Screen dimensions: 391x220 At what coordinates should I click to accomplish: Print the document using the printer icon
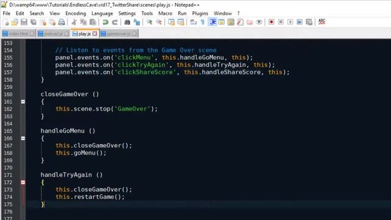point(61,22)
